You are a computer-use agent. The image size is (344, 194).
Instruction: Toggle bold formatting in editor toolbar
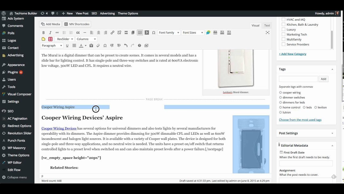[x=44, y=33]
